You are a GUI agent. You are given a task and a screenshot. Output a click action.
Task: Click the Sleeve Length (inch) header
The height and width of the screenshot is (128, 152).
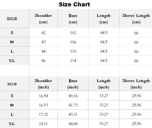[x=136, y=84]
